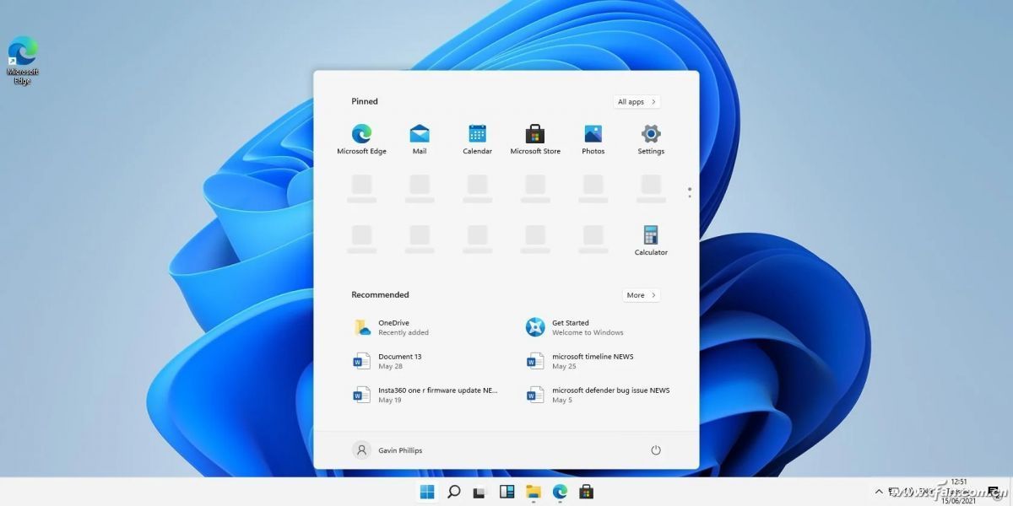Viewport: 1013px width, 506px height.
Task: Open the pinned Calculator app
Action: 651,240
